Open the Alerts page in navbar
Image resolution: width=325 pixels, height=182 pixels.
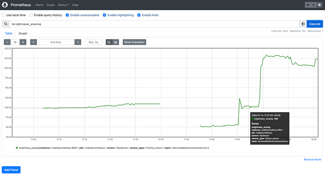click(39, 5)
